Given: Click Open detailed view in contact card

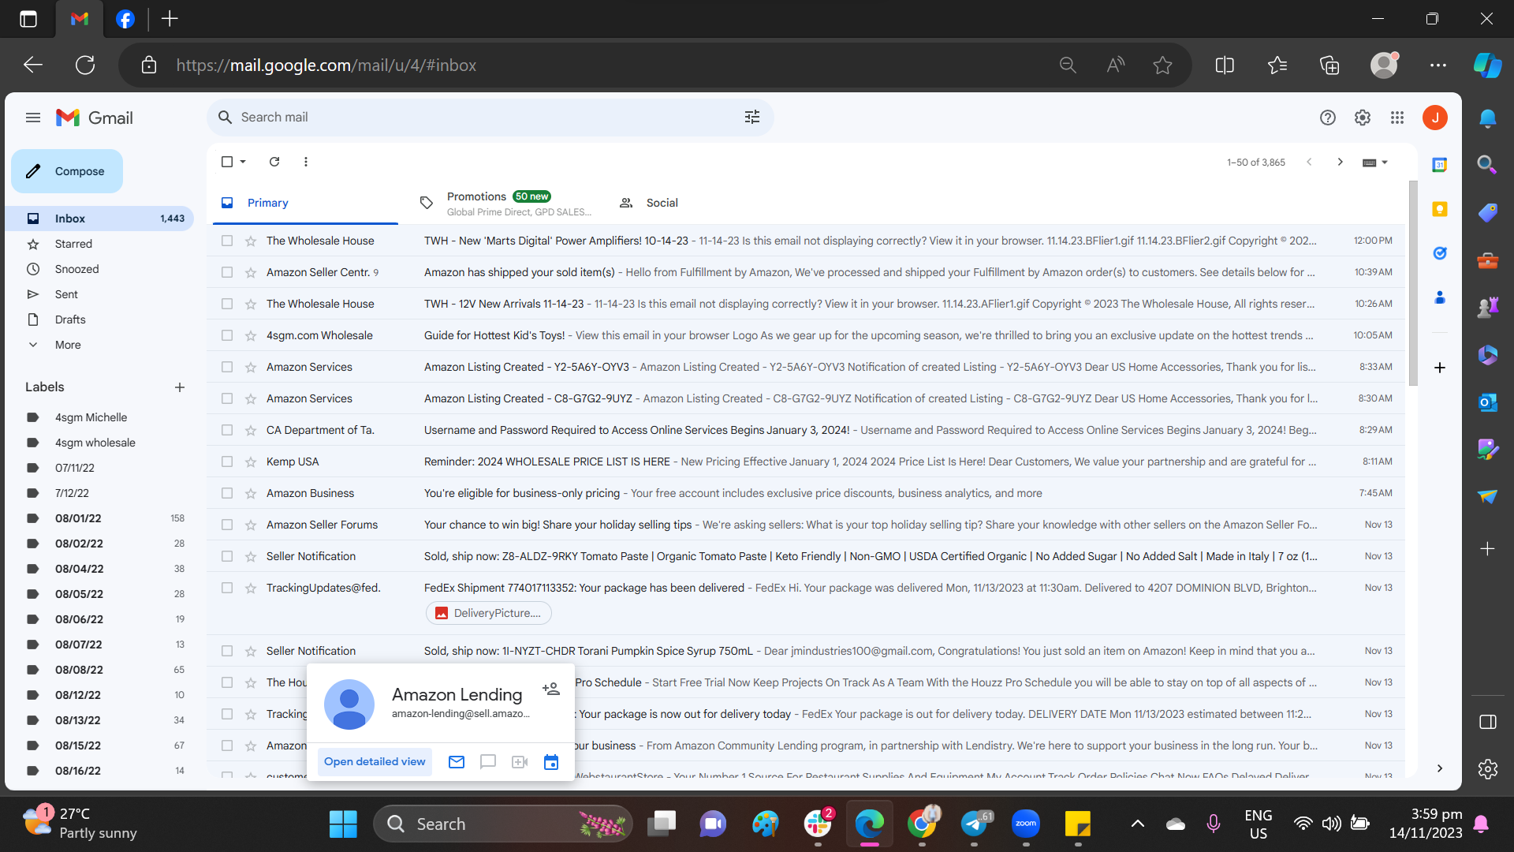Looking at the screenshot, I should point(375,761).
